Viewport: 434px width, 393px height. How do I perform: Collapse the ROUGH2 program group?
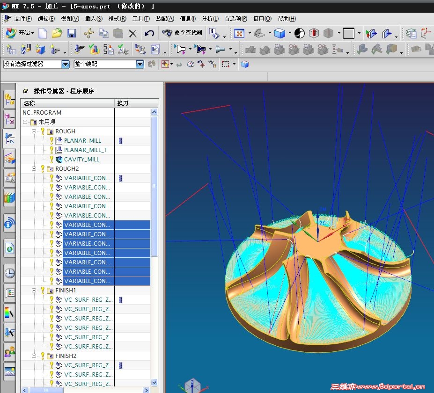tap(34, 168)
